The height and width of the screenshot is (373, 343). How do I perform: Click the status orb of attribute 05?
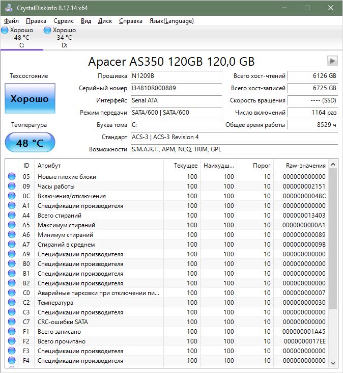tap(12, 176)
